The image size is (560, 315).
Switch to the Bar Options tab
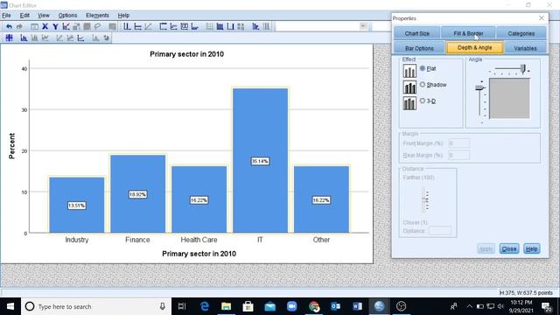(419, 48)
